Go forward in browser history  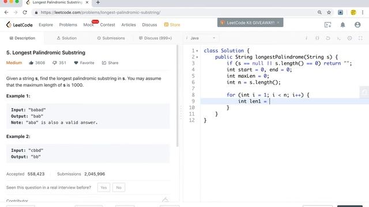pyautogui.click(x=16, y=13)
